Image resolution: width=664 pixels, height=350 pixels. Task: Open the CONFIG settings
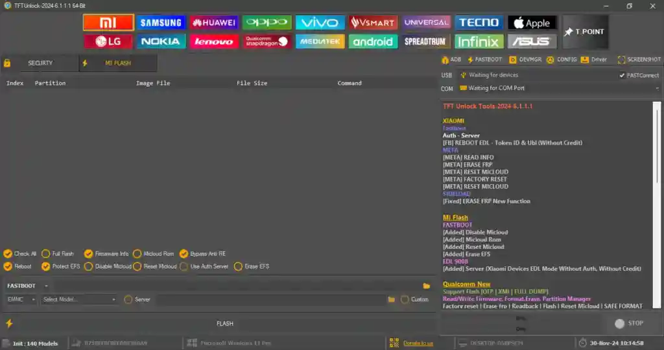point(562,60)
